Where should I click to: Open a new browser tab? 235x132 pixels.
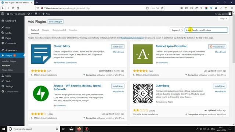(x=37, y=3)
